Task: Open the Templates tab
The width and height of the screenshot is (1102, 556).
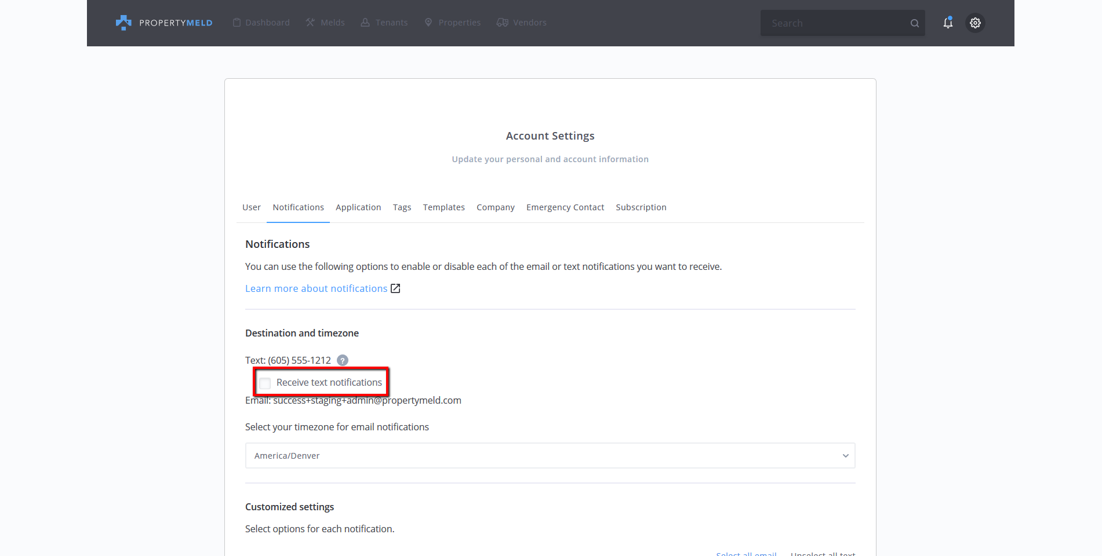Action: [x=444, y=207]
